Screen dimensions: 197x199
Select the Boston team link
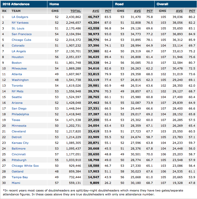tap(17, 63)
